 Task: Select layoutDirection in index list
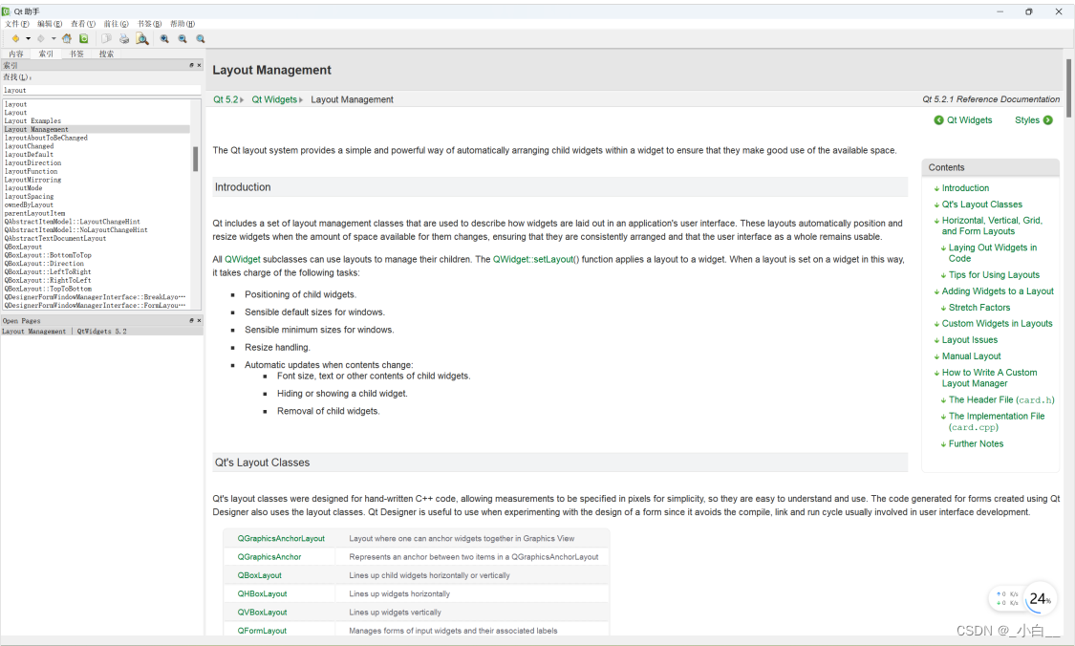tap(32, 163)
